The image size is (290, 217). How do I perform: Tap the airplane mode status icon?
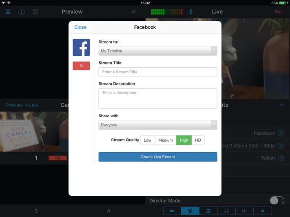coord(3,3)
